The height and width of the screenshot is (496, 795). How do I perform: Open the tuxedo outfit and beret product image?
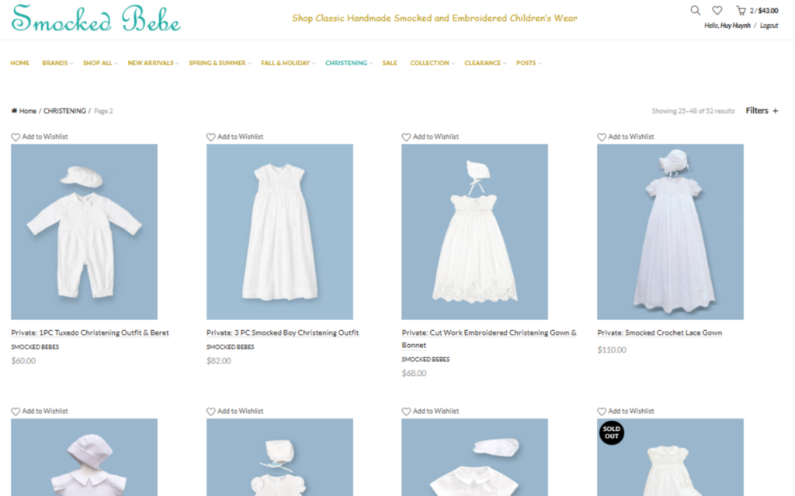click(x=84, y=232)
